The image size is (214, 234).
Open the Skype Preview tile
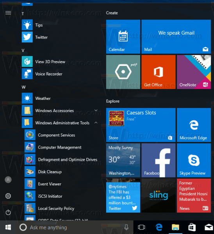[194, 160]
